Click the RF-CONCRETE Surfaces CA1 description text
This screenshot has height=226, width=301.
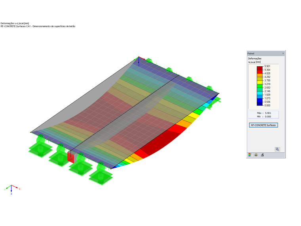tap(38, 26)
